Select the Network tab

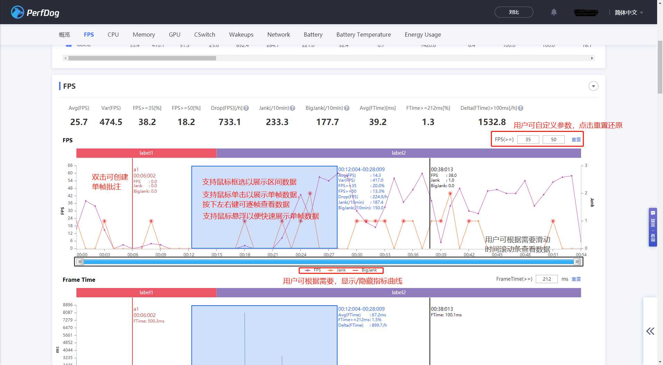279,35
